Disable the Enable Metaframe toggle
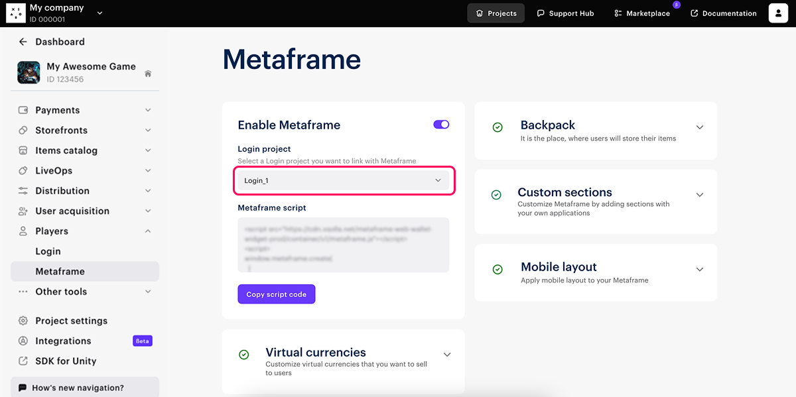The height and width of the screenshot is (397, 796). [441, 125]
